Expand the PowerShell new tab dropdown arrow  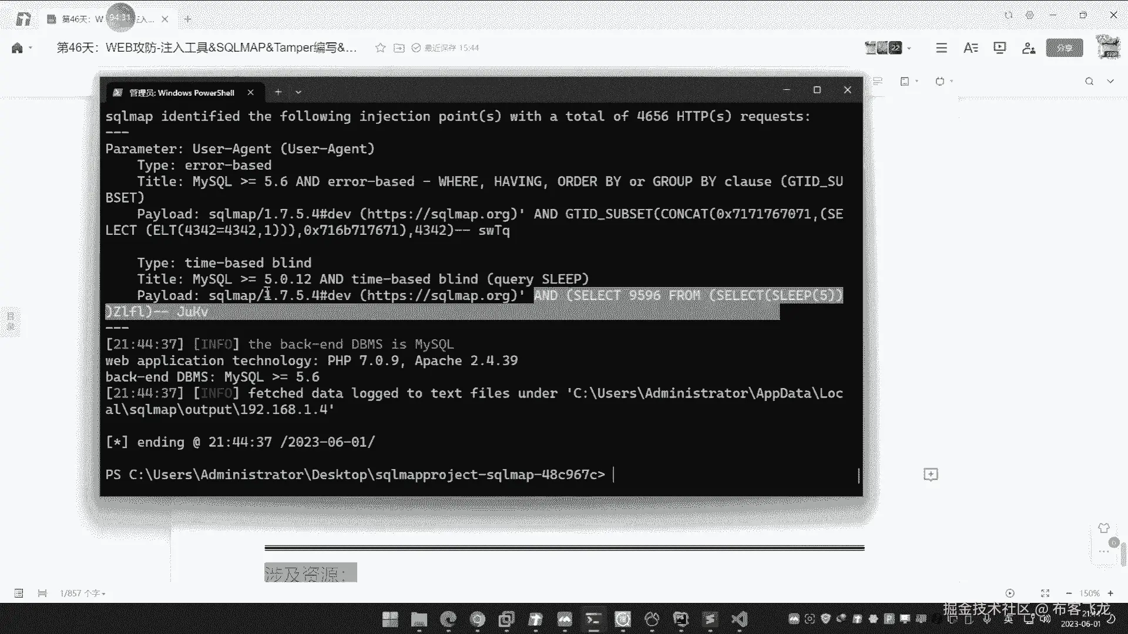pyautogui.click(x=298, y=92)
